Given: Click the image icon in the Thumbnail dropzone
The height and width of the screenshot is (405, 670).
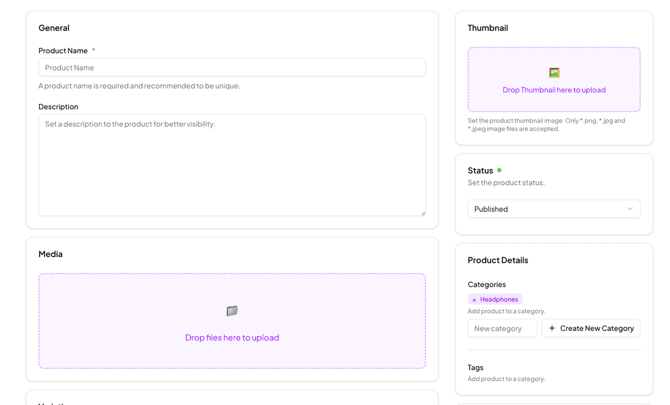Looking at the screenshot, I should point(553,72).
